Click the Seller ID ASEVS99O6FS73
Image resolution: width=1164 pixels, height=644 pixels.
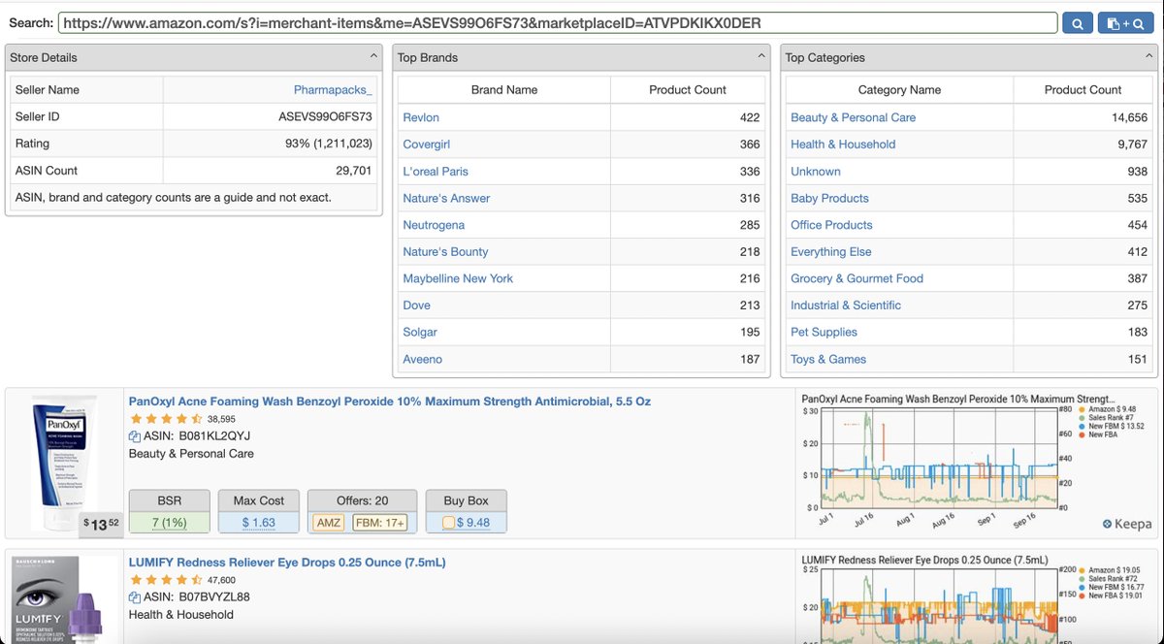(x=326, y=117)
